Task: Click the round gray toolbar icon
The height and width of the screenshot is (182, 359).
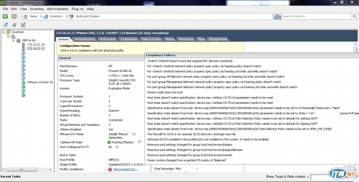Action: pyautogui.click(x=14, y=25)
